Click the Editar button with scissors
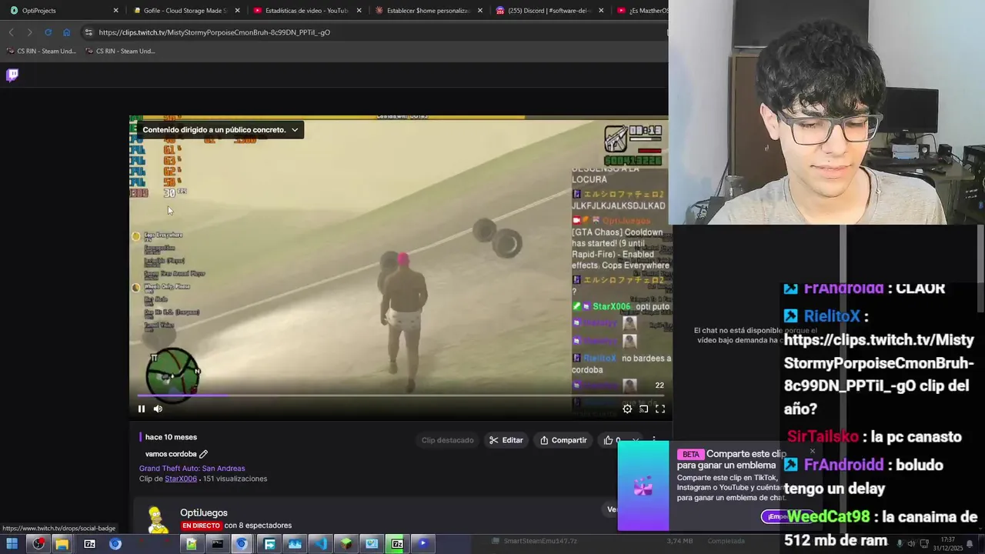 tap(506, 440)
